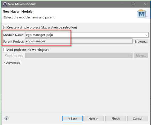The height and width of the screenshot is (125, 151).
Task: Enable Add project(s) to working set
Action: [x=5, y=50]
